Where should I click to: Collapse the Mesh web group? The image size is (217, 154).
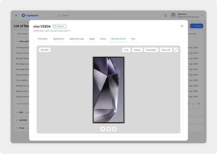pyautogui.click(x=17, y=41)
